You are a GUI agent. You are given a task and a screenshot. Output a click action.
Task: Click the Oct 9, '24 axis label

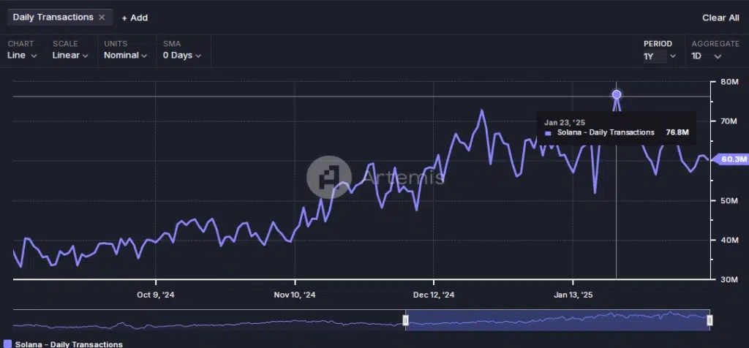pos(156,295)
